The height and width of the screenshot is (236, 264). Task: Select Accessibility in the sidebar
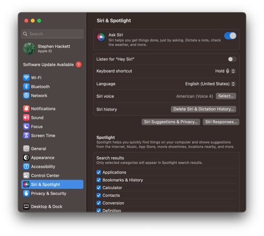(x=52, y=167)
